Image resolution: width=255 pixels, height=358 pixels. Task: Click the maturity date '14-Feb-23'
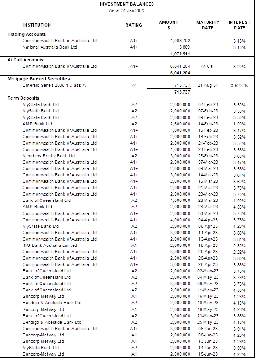[x=208, y=124]
